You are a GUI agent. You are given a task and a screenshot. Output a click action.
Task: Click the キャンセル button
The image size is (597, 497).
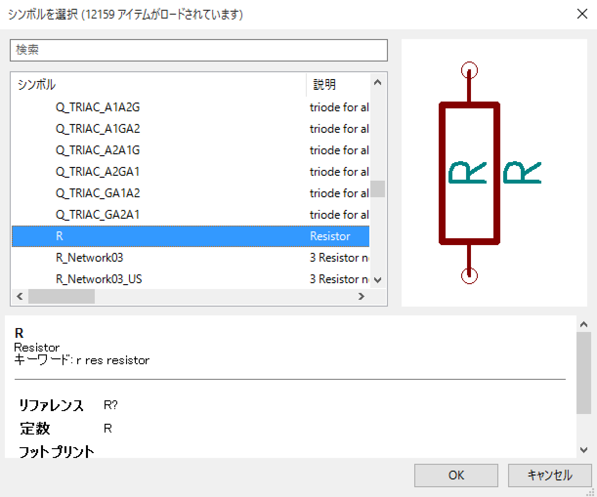pyautogui.click(x=550, y=475)
